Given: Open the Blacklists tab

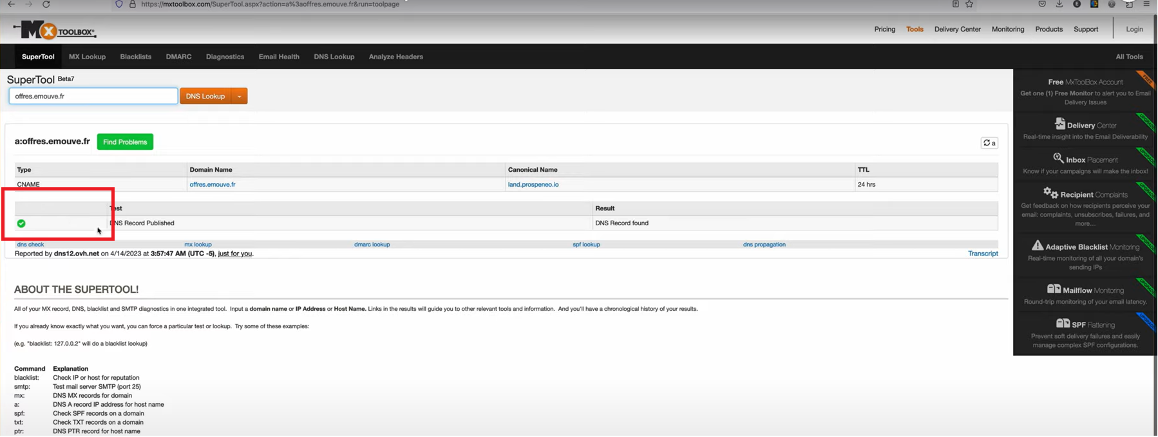Looking at the screenshot, I should 136,57.
